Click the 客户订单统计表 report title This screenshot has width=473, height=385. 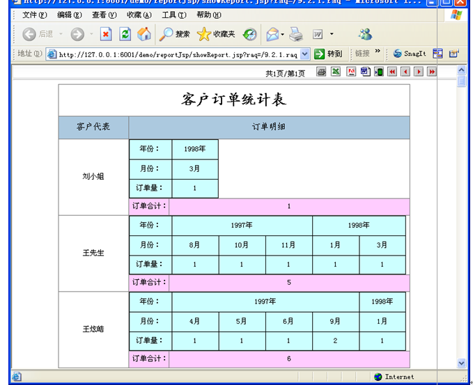(234, 100)
